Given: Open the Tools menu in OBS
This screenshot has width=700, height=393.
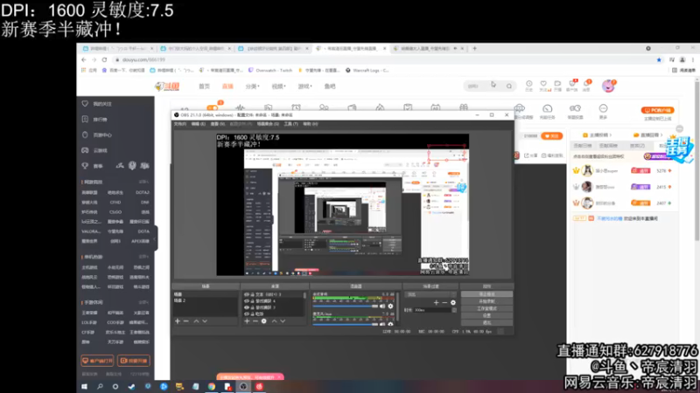Looking at the screenshot, I should (x=290, y=124).
